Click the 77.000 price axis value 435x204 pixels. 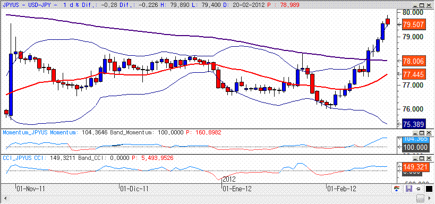point(412,85)
